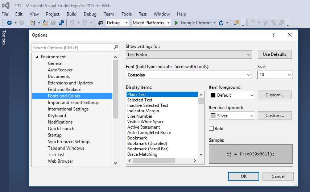Viewport: 310px width, 192px height.
Task: Open the Team menu
Action: point(109,14)
